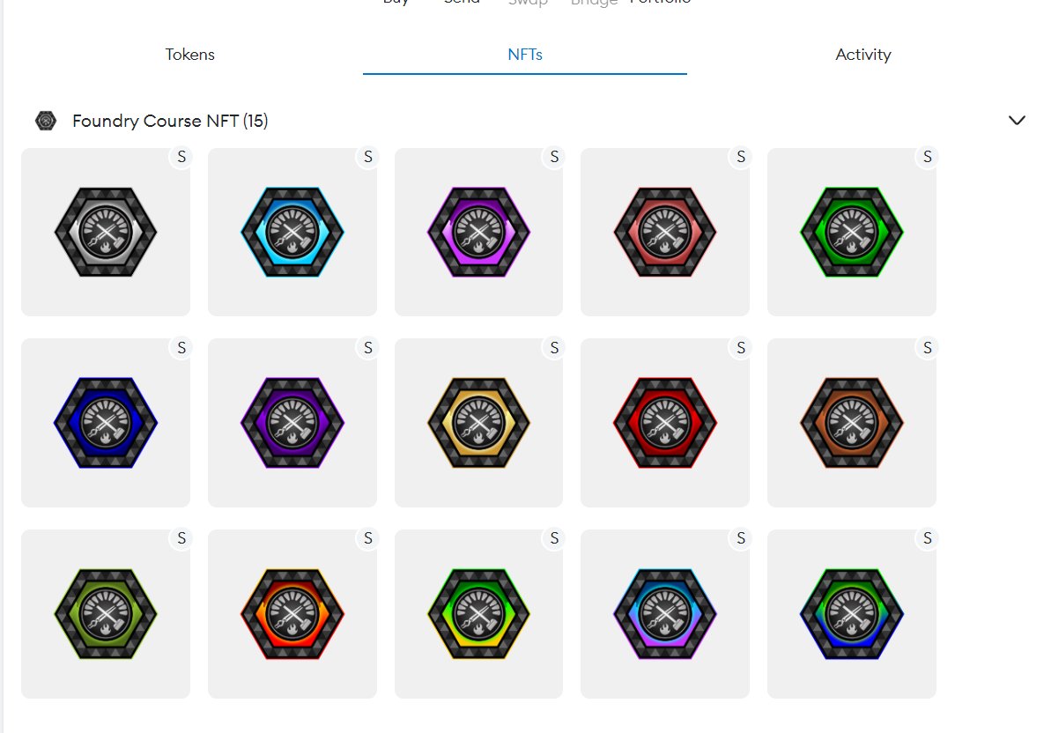Open the green-yellow gradient hexagon NFT
Screen dimensions: 1051x733
click(x=478, y=614)
